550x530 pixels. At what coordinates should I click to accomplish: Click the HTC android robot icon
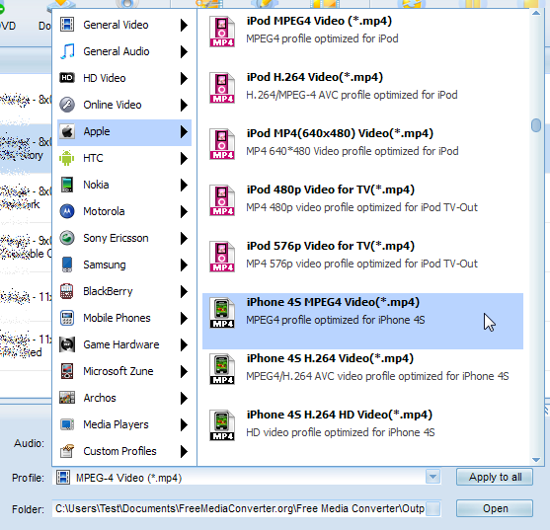67,158
